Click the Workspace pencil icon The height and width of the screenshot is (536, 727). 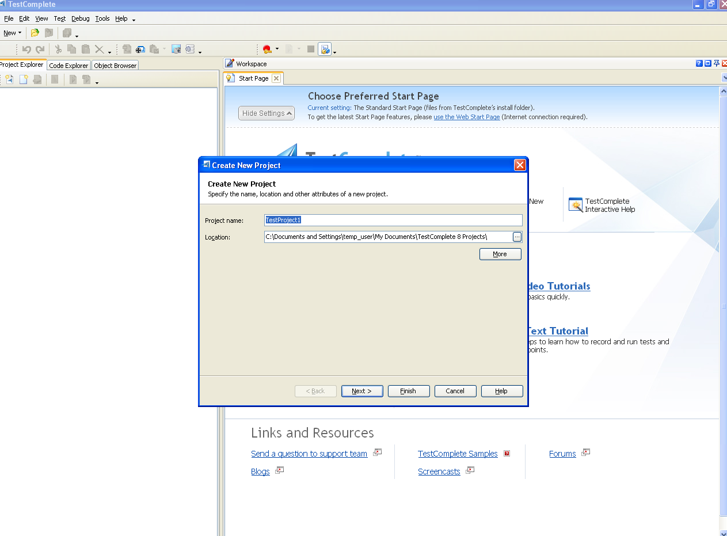click(230, 63)
